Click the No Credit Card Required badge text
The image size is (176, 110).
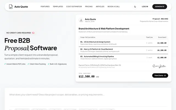(19, 33)
